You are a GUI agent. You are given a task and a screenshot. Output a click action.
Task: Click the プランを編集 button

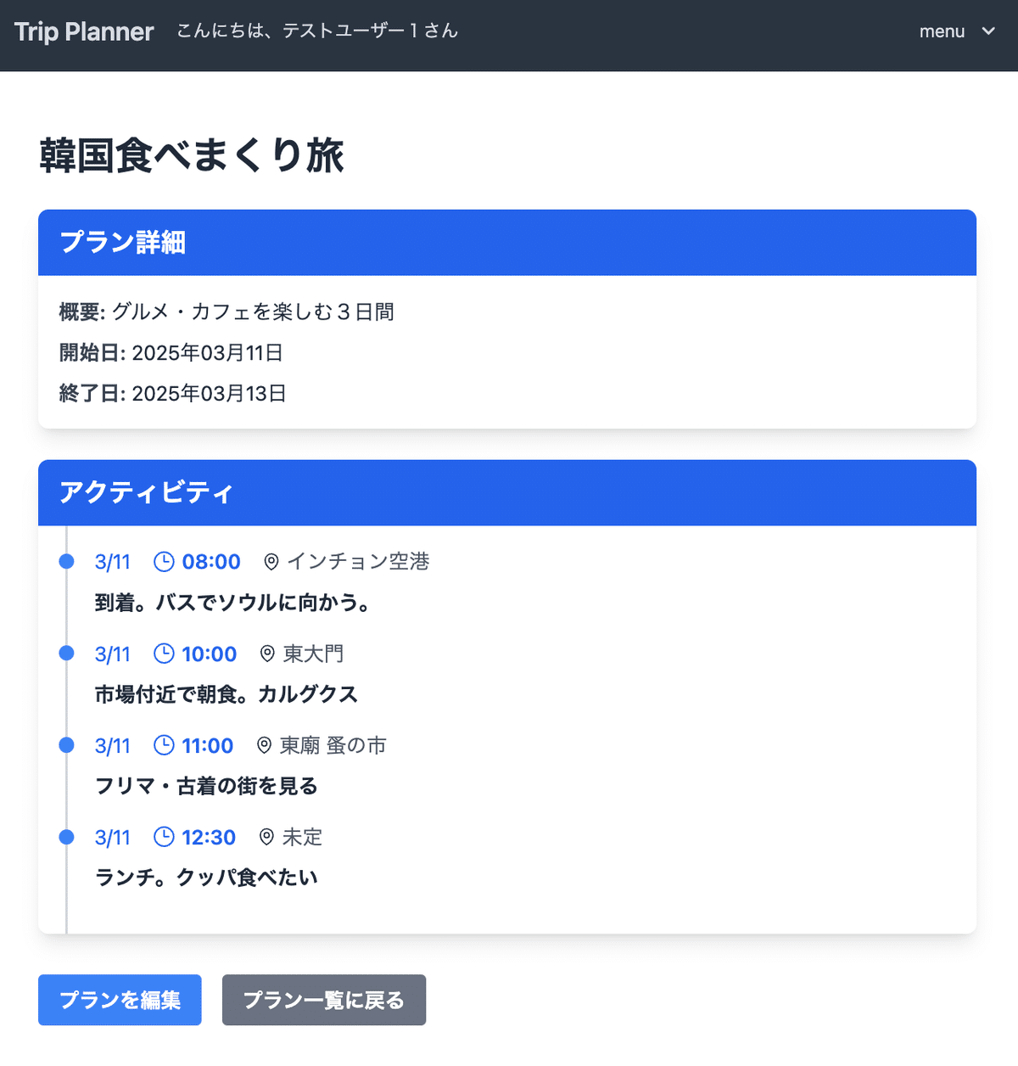[120, 1000]
